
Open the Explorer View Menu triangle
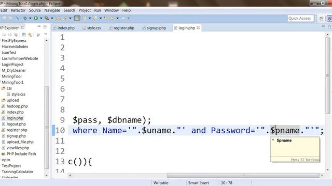pos(46,34)
